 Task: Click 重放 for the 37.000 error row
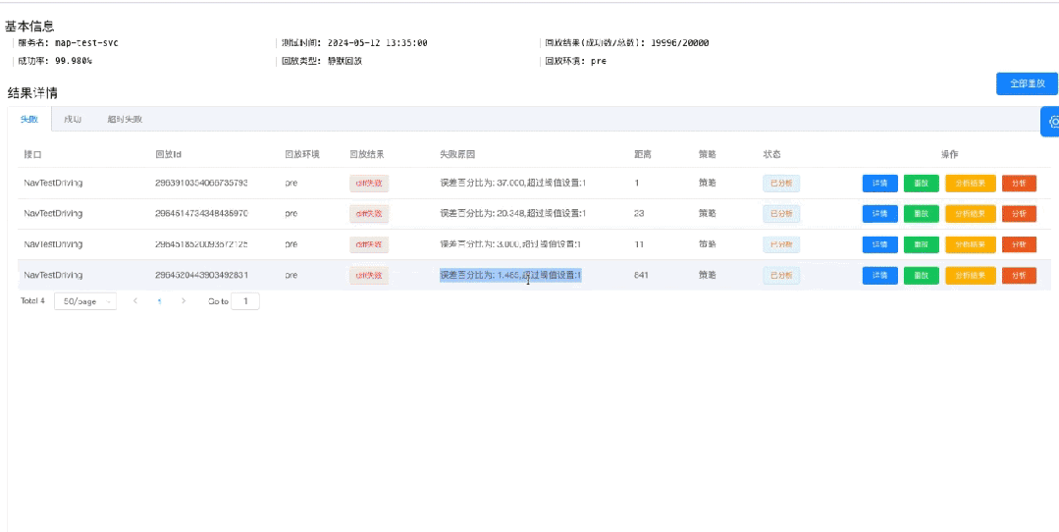point(922,184)
